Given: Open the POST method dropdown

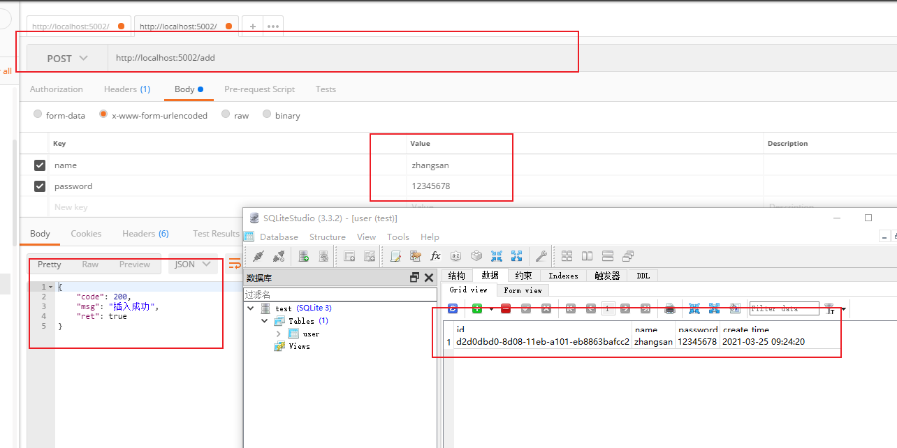Looking at the screenshot, I should click(x=67, y=59).
